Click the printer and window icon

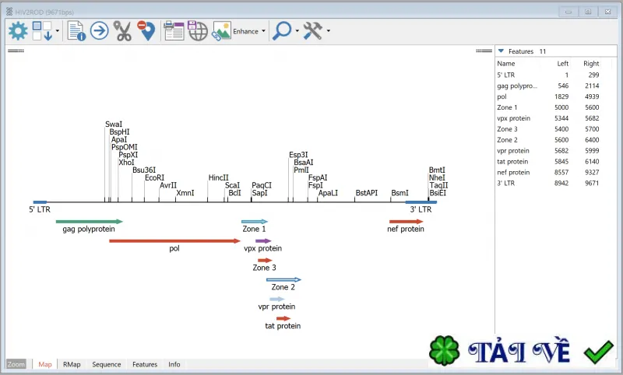point(174,30)
